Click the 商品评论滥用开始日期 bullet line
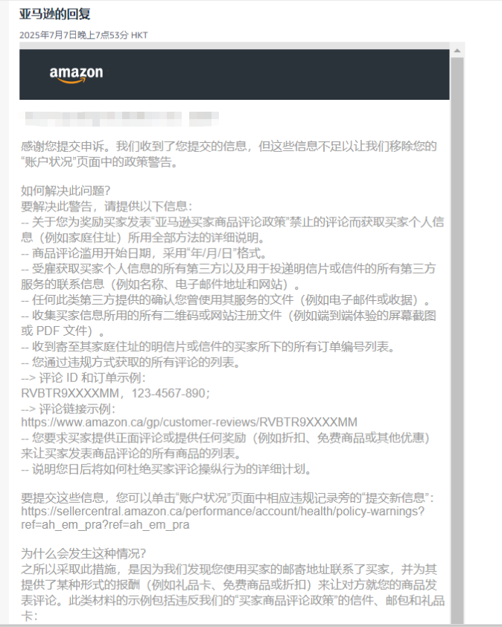The width and height of the screenshot is (502, 627). coord(144,253)
